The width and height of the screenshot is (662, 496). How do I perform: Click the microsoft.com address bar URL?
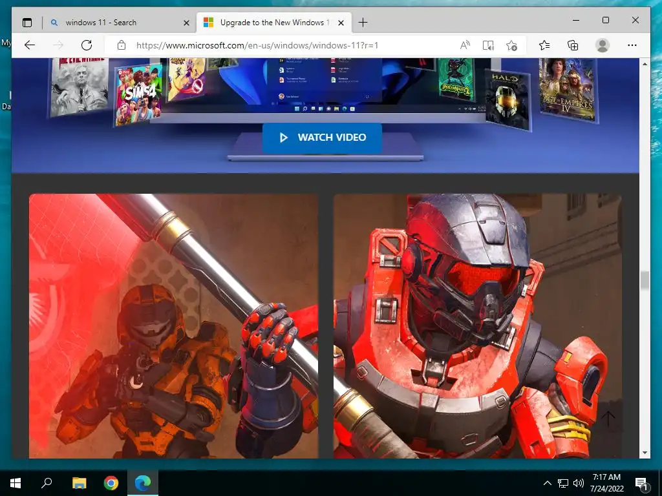pos(257,45)
